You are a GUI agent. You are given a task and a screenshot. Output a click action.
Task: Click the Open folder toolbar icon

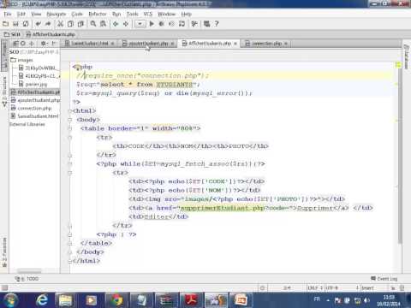(x=6, y=24)
